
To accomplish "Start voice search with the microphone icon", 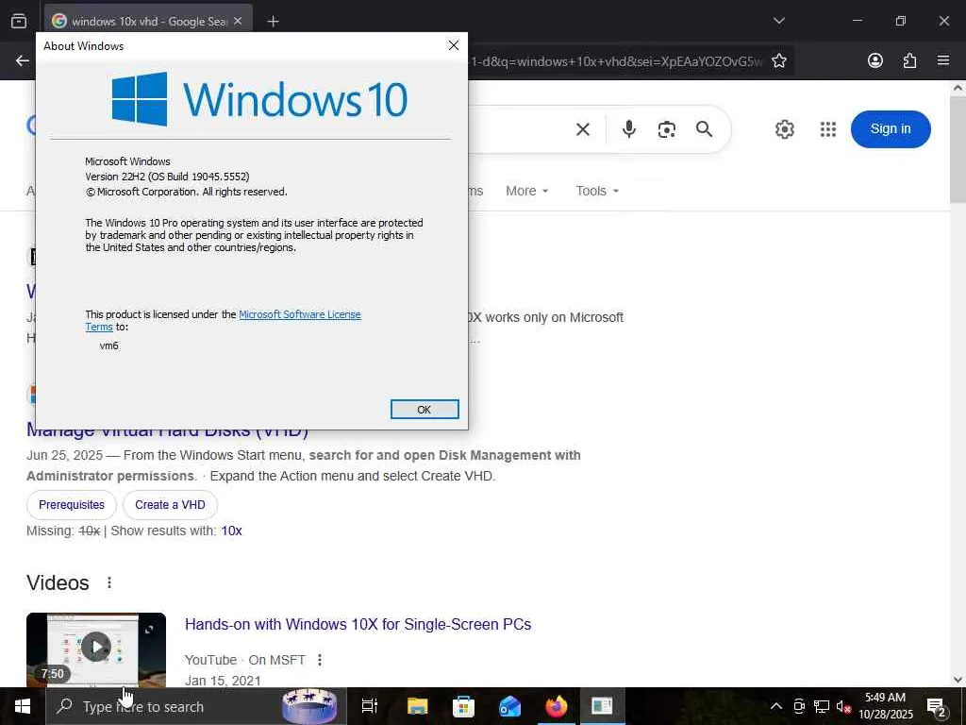I will (x=629, y=128).
